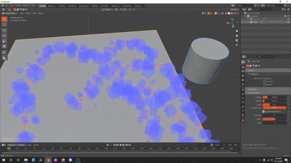The height and width of the screenshot is (163, 291).
Task: Select the Cursor tool in the left toolbar
Action: click(4, 24)
